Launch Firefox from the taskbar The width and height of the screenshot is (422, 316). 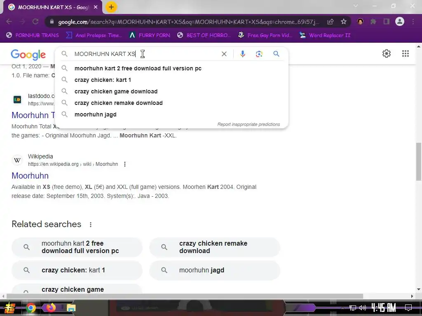point(51,307)
